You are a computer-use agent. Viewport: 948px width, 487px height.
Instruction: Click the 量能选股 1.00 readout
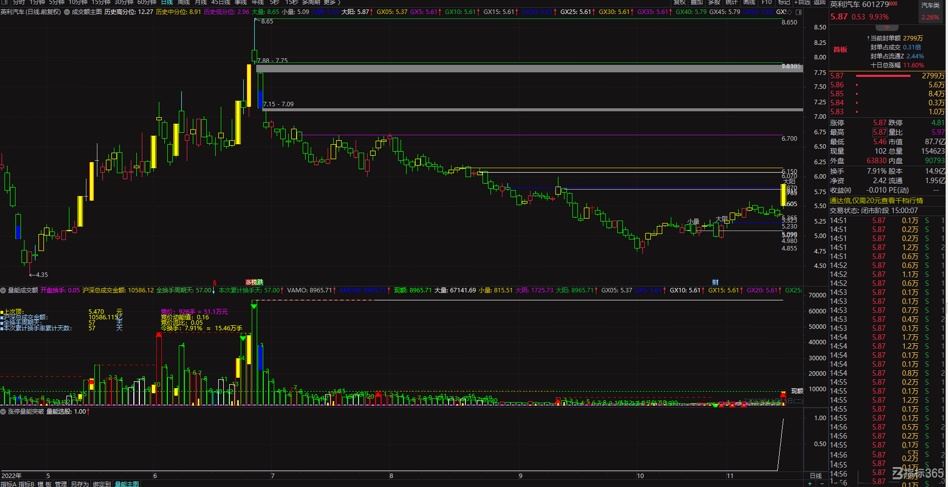[x=68, y=412]
